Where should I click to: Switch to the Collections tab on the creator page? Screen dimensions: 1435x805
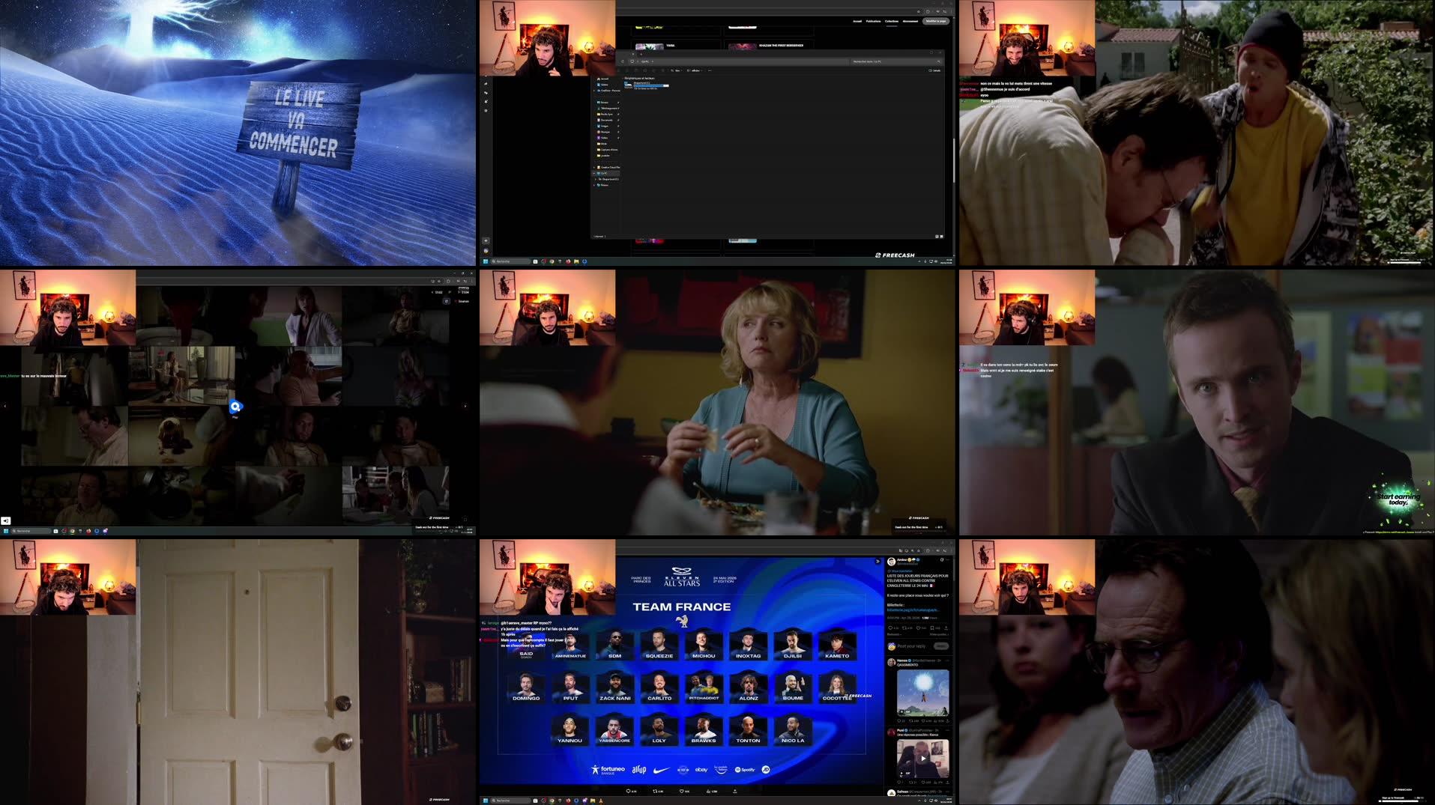click(892, 21)
